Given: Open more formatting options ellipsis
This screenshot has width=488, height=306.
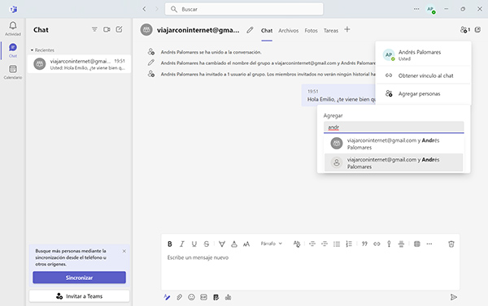Looking at the screenshot, I should [429, 244].
